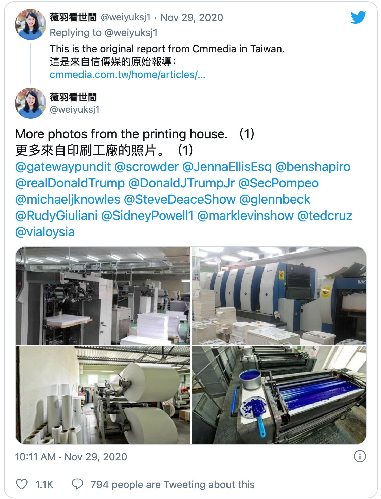Visit the @realDonaldTrump profile mention
381x499 pixels.
point(70,183)
